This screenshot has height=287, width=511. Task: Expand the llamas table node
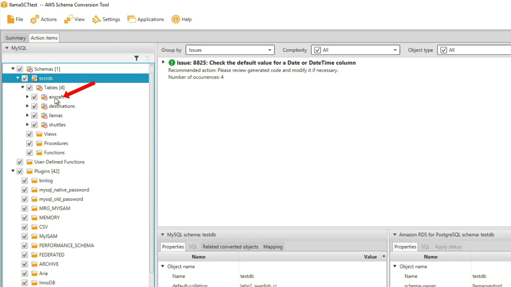(x=28, y=116)
